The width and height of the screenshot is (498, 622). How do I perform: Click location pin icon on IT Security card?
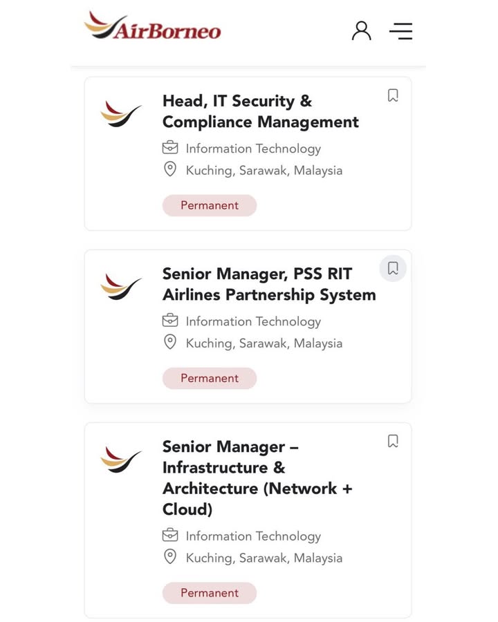pyautogui.click(x=170, y=169)
